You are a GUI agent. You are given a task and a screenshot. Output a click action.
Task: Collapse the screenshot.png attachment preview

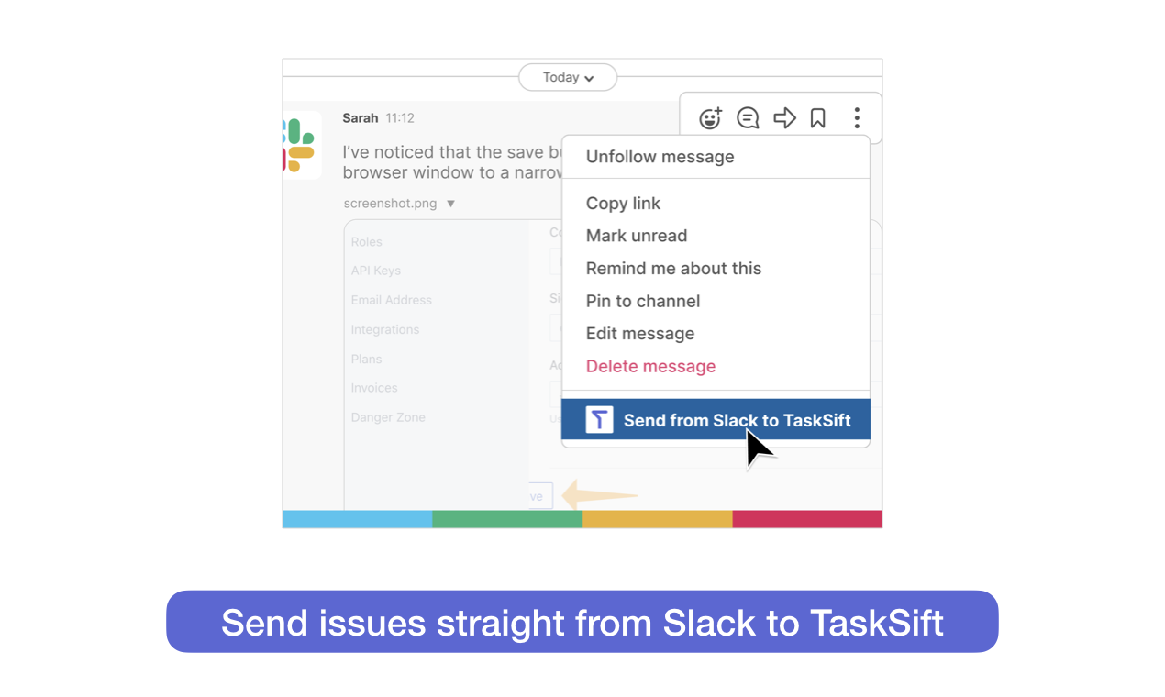click(450, 203)
